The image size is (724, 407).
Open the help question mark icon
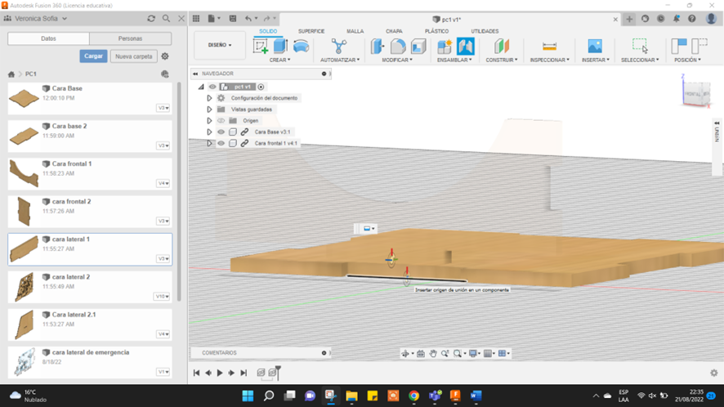691,19
